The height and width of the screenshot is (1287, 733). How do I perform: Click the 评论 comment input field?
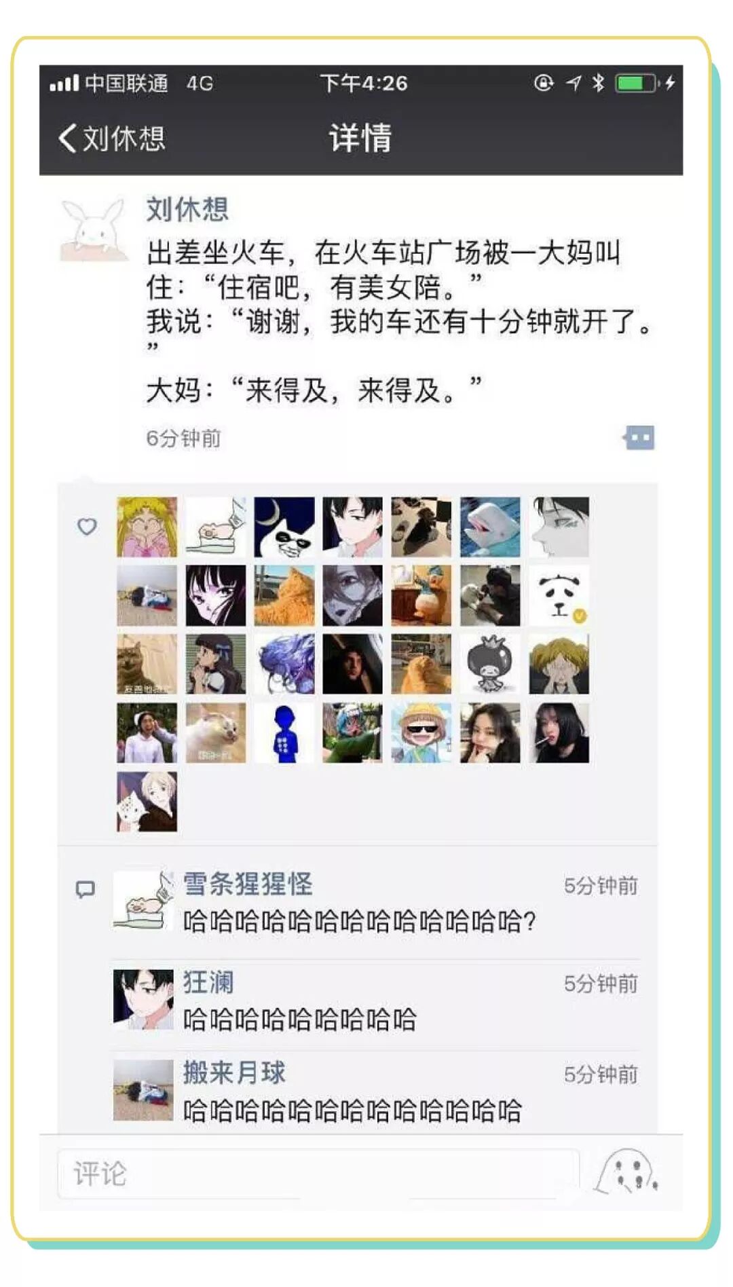pyautogui.click(x=319, y=1174)
